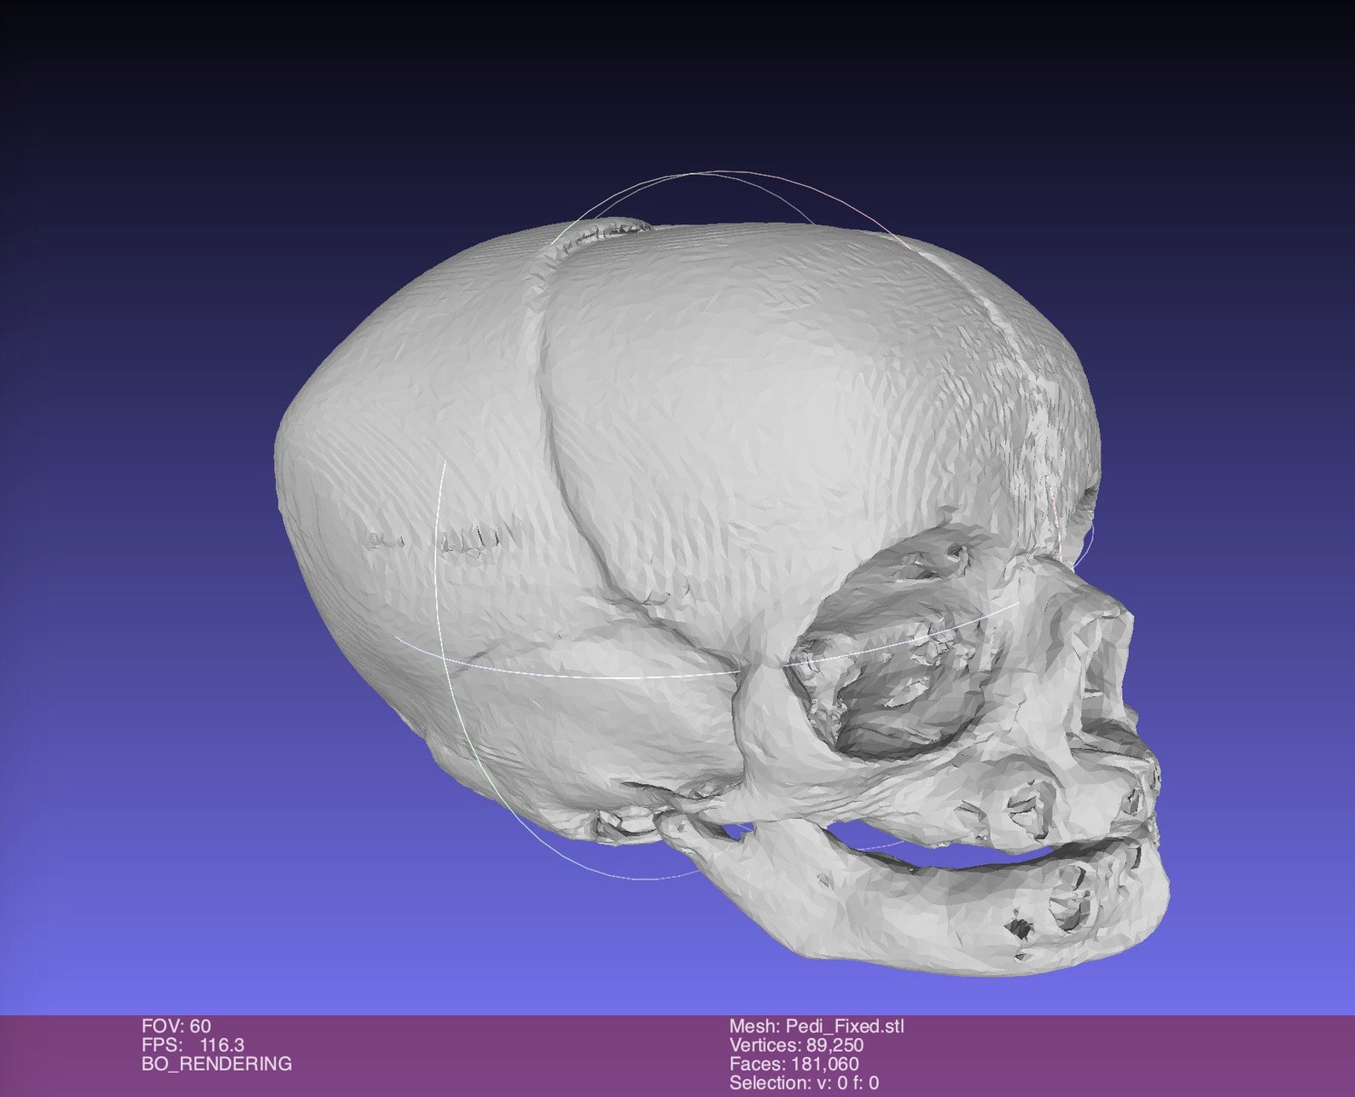
Task: Click the Mesh: Pedi_Fixed.stl label
Action: pos(817,1026)
